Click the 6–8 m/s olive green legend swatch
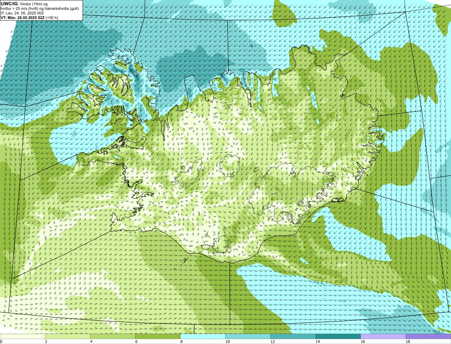 tap(158, 337)
